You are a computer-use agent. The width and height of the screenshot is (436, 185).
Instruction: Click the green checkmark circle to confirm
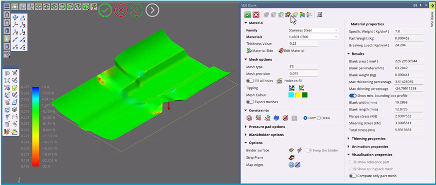point(105,11)
